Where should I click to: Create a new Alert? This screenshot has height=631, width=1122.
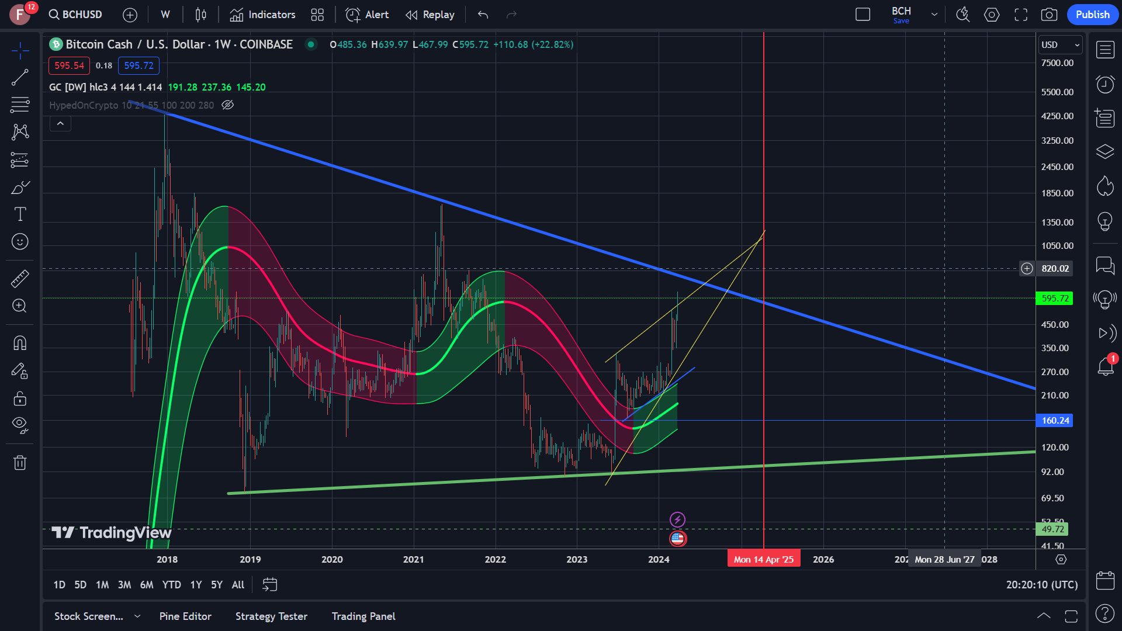pyautogui.click(x=367, y=15)
